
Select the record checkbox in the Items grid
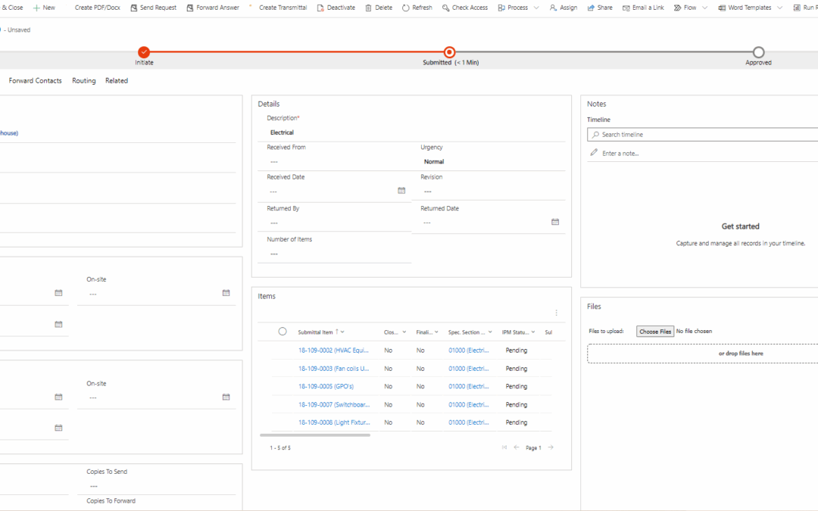(283, 331)
